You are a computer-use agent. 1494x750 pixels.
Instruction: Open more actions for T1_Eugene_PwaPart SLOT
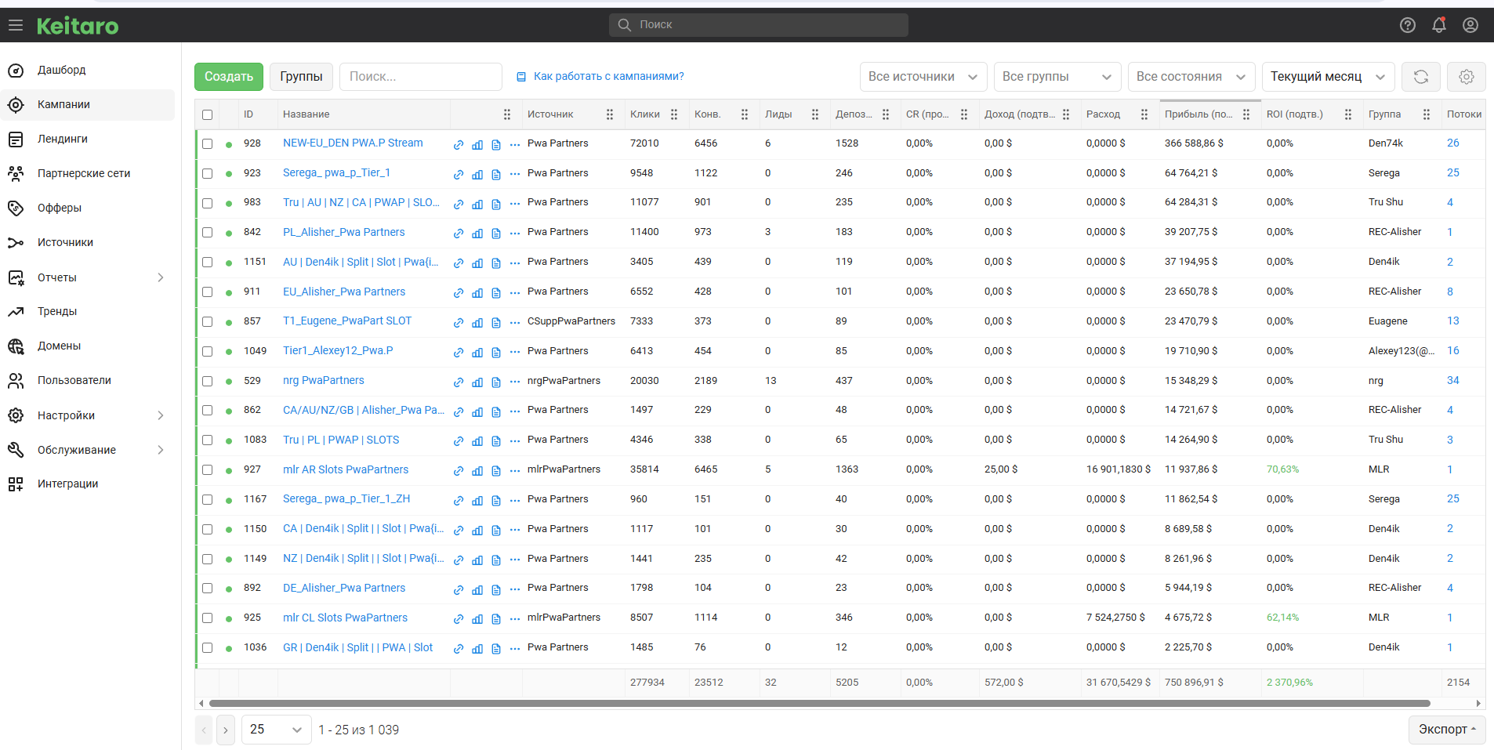[515, 322]
